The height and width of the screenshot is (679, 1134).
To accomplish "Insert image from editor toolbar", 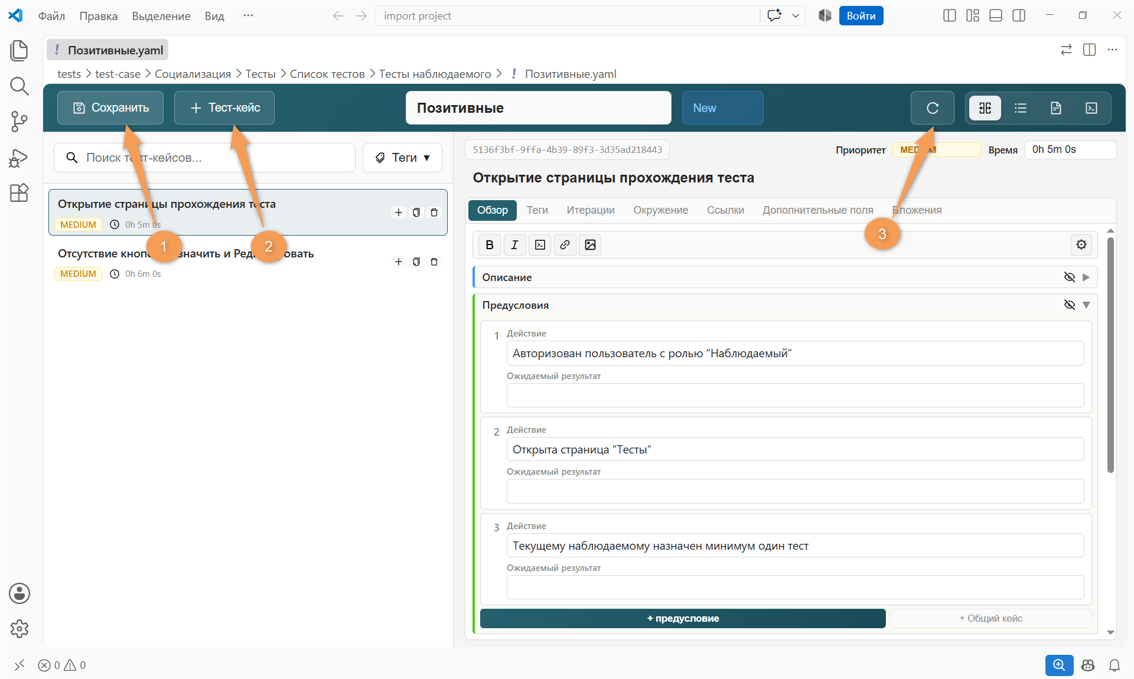I will (590, 245).
